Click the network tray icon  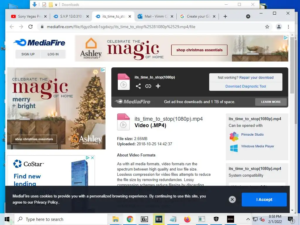(x=255, y=219)
